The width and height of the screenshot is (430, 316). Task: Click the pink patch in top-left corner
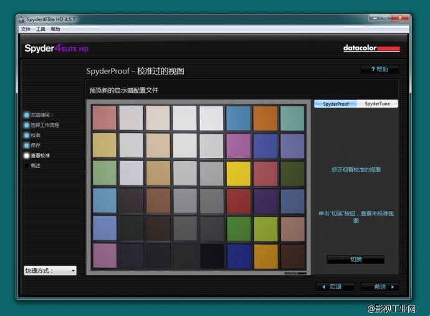(x=105, y=118)
